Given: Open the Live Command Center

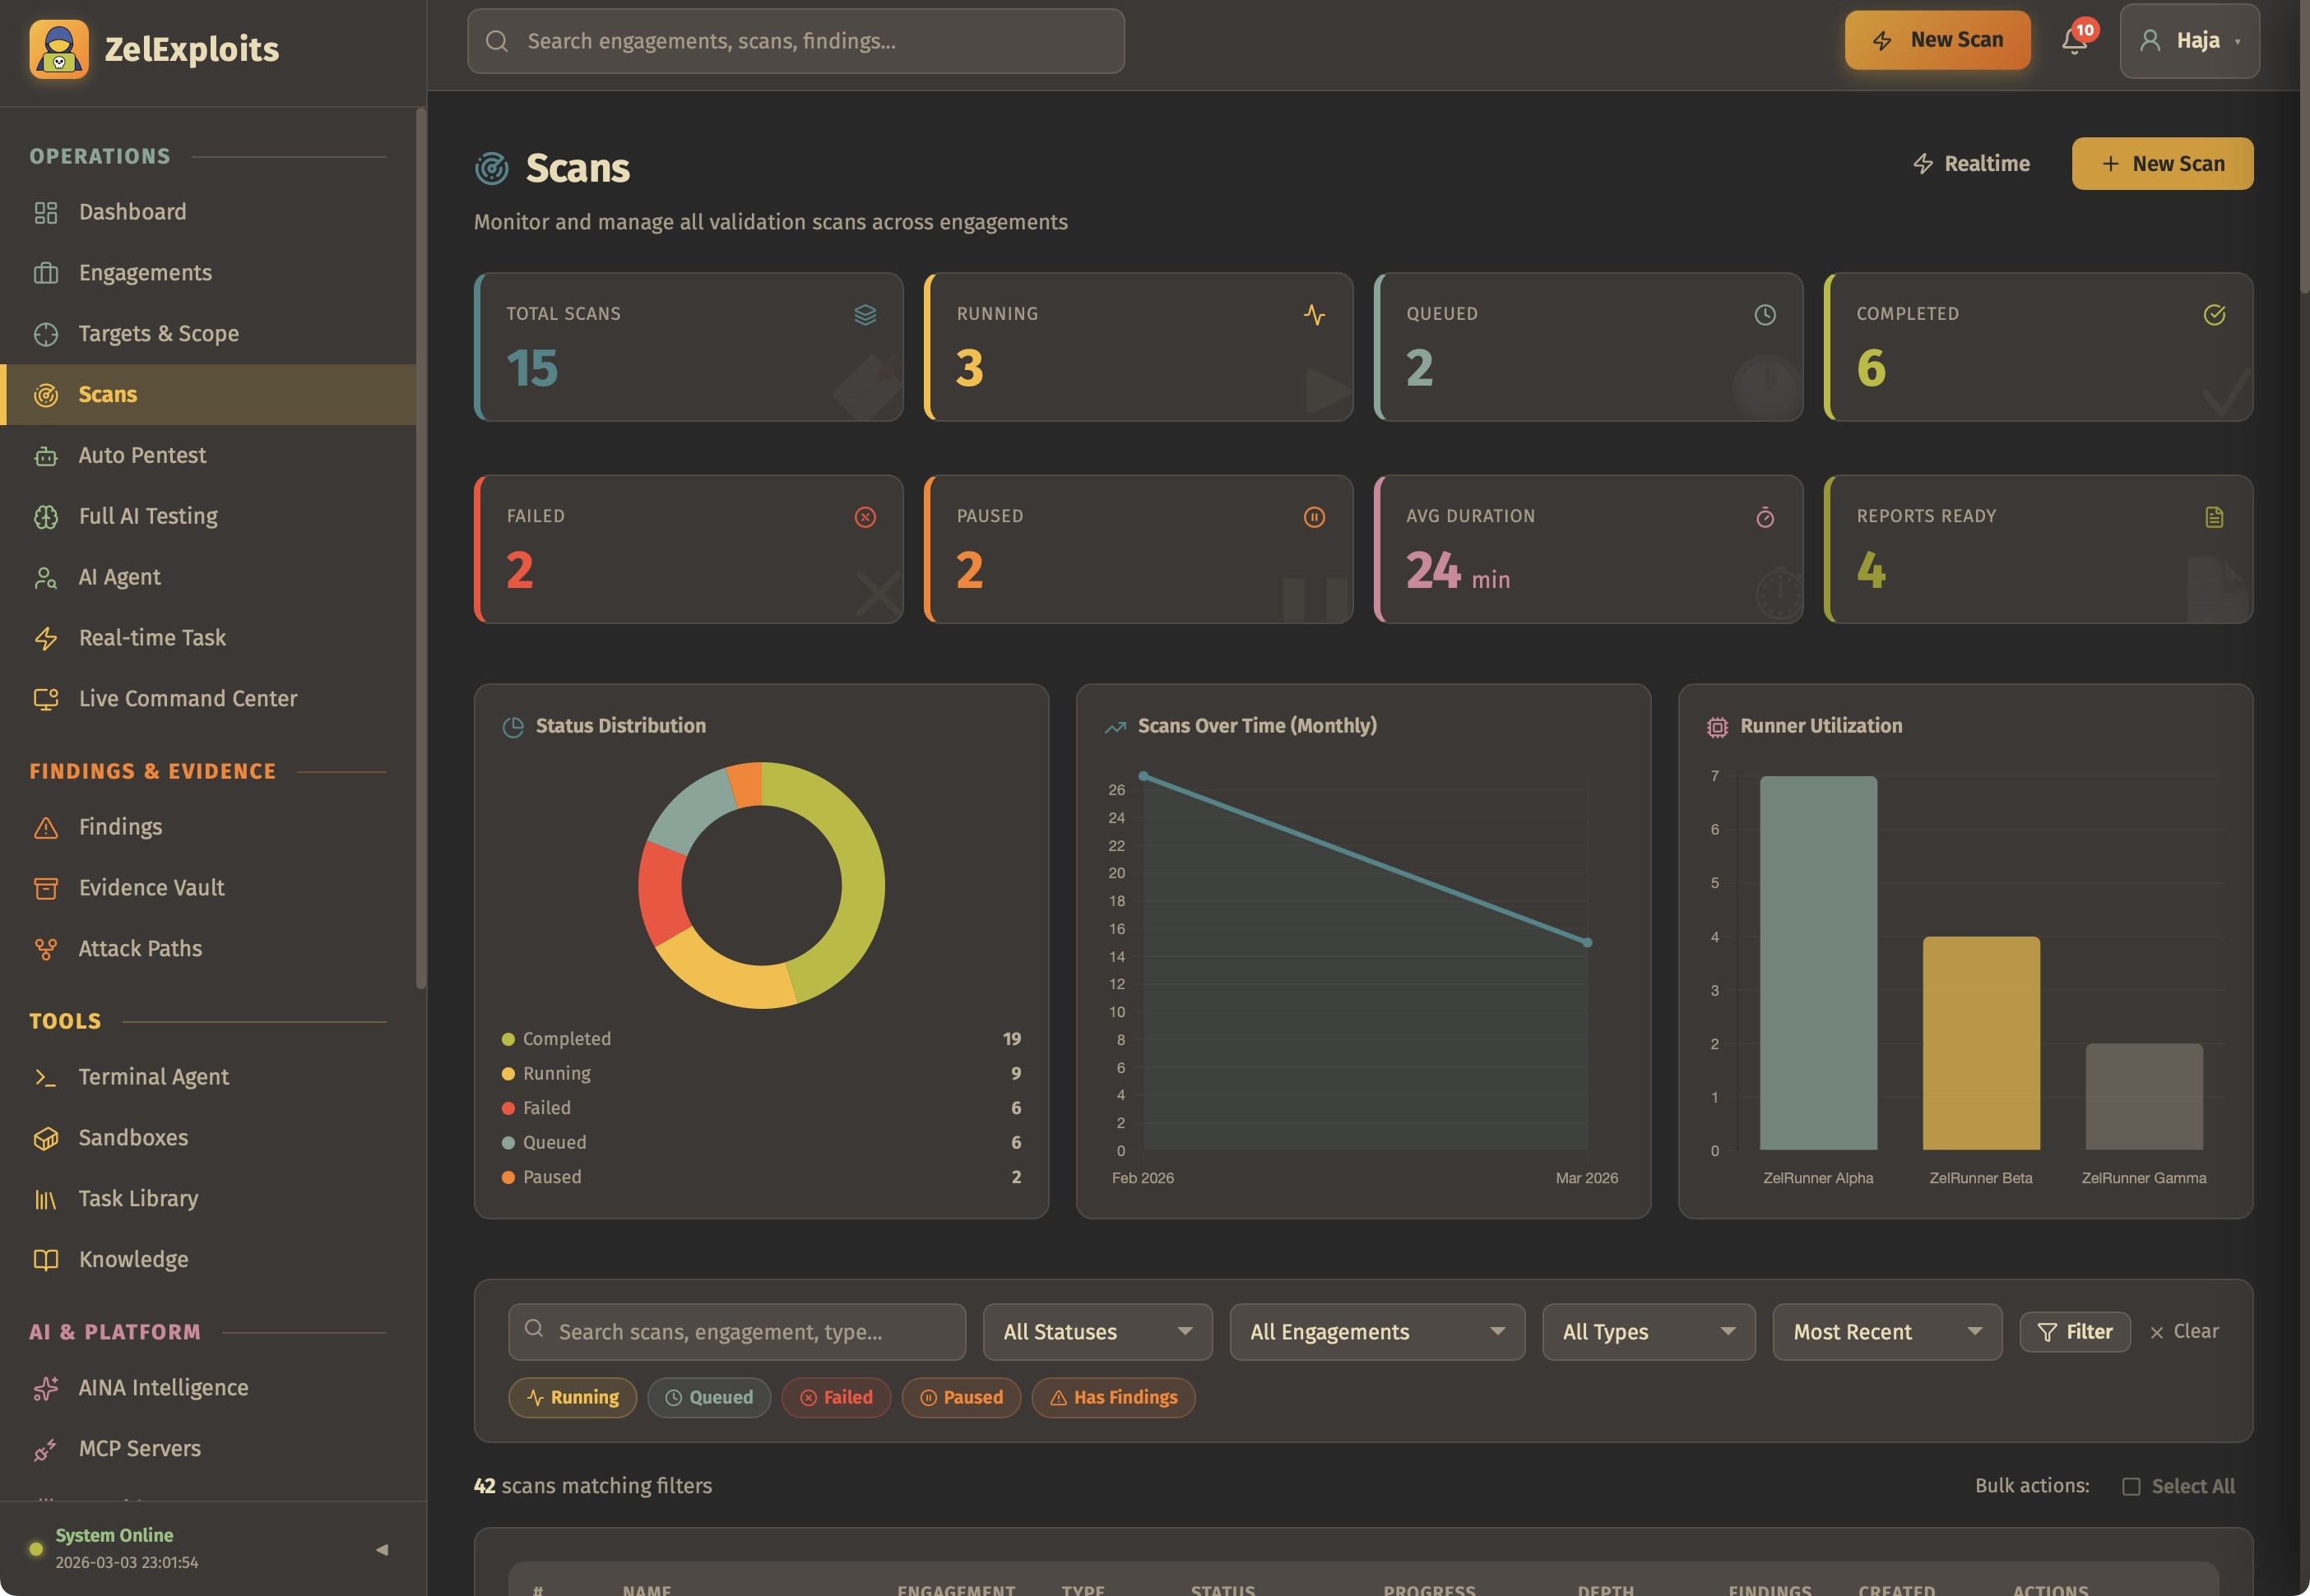Looking at the screenshot, I should pos(188,698).
